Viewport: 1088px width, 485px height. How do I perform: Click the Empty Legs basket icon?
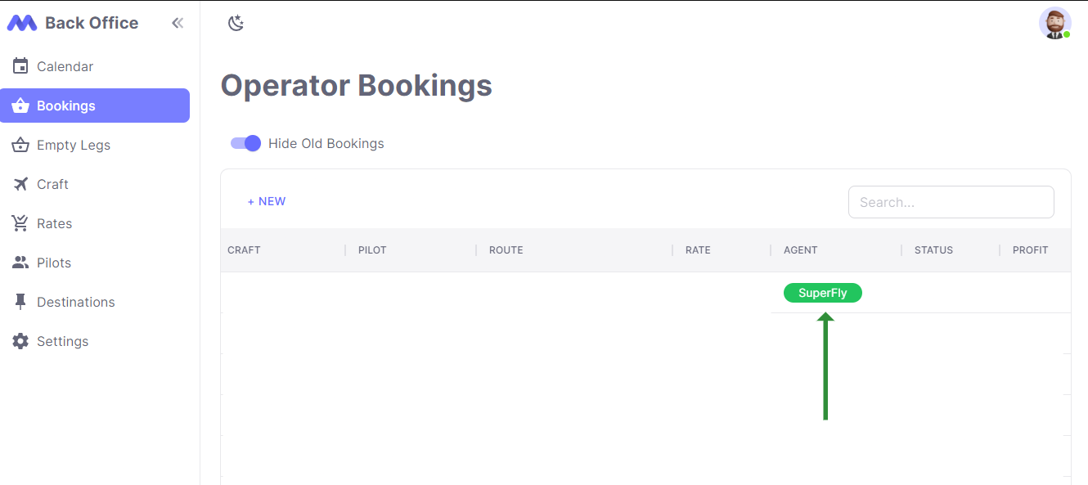point(20,145)
